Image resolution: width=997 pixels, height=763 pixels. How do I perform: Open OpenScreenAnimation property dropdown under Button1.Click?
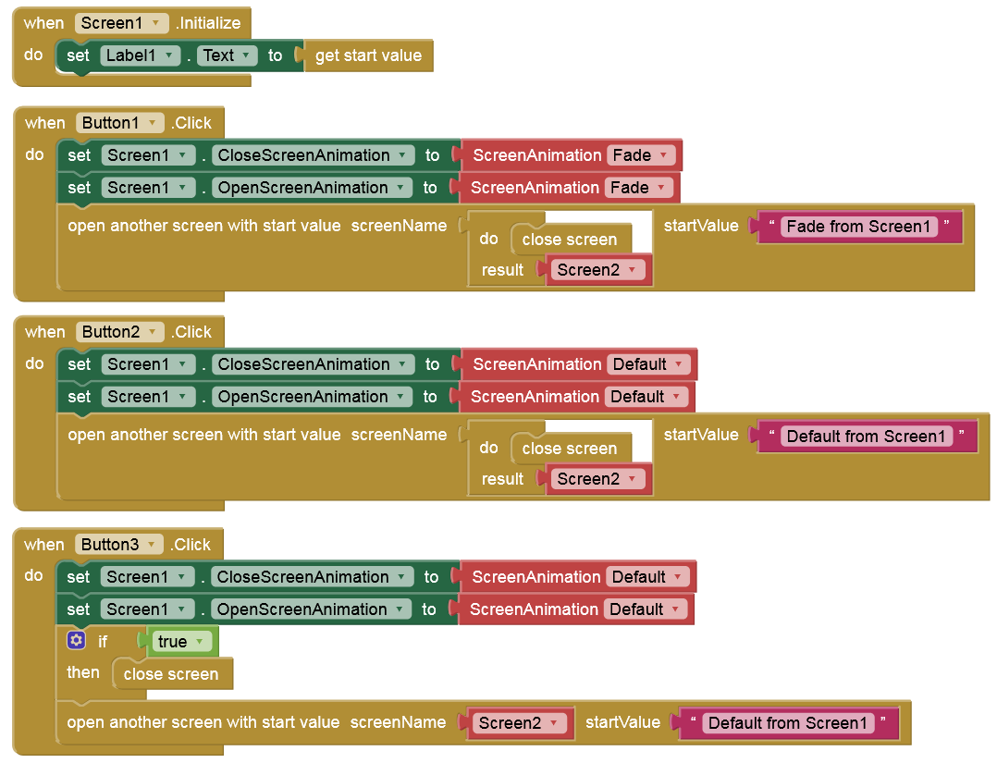[311, 188]
